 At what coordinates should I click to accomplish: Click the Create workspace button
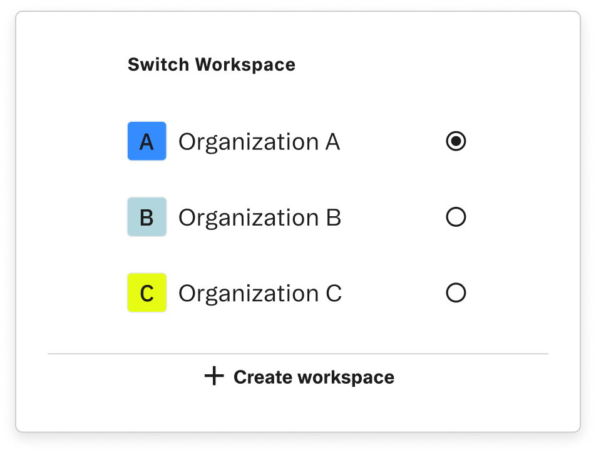pos(299,376)
